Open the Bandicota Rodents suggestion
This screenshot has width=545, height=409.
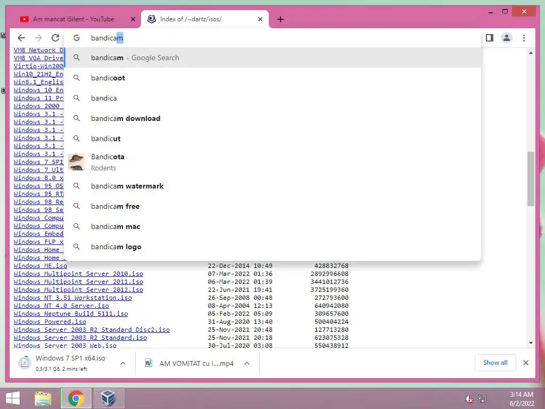point(273,162)
